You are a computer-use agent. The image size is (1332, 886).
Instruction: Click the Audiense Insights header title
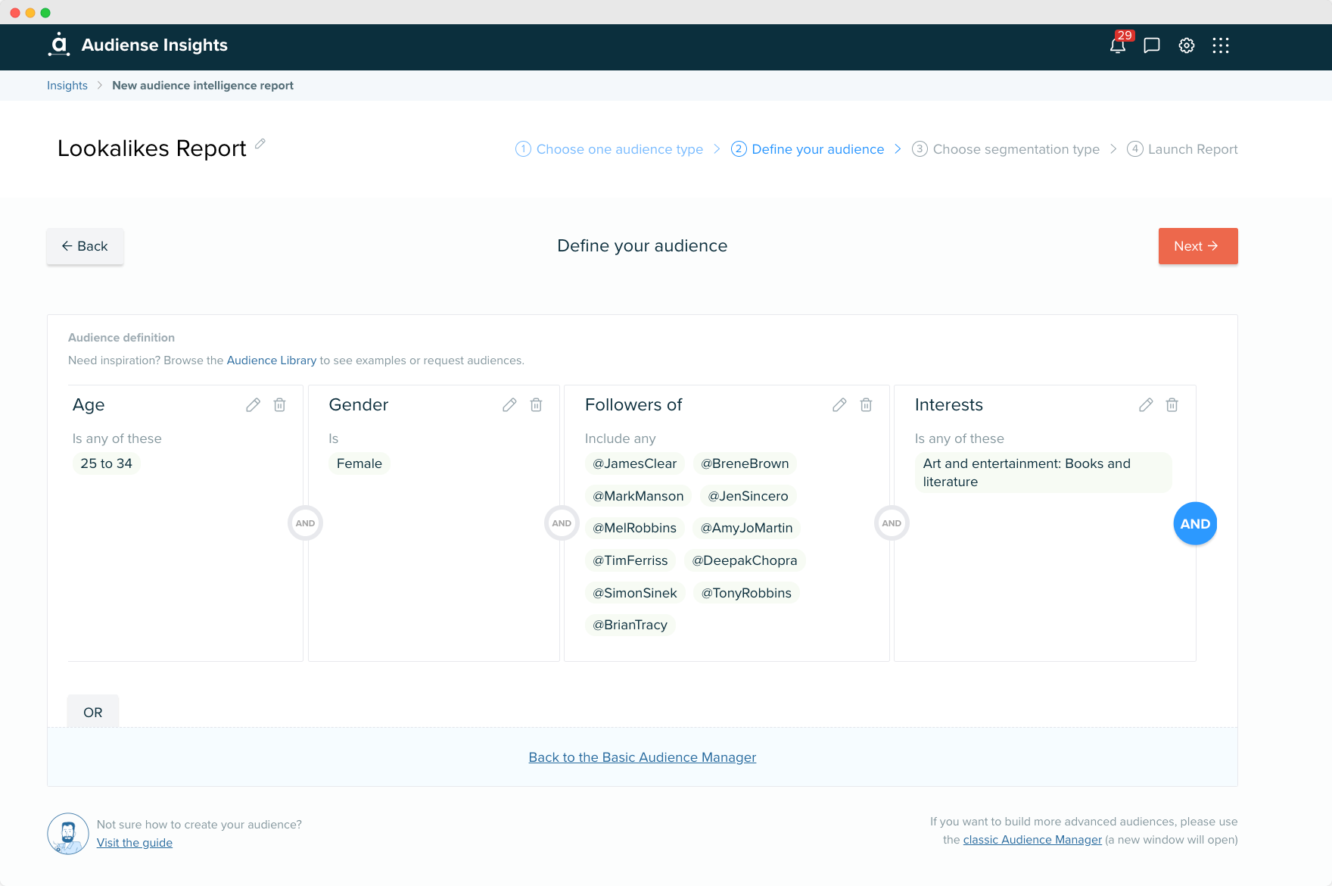pyautogui.click(x=154, y=45)
